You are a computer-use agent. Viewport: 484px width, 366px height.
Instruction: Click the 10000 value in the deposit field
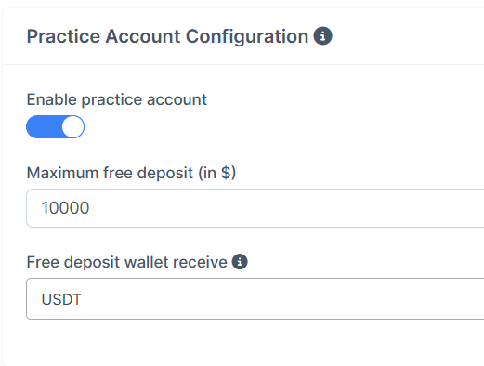65,208
